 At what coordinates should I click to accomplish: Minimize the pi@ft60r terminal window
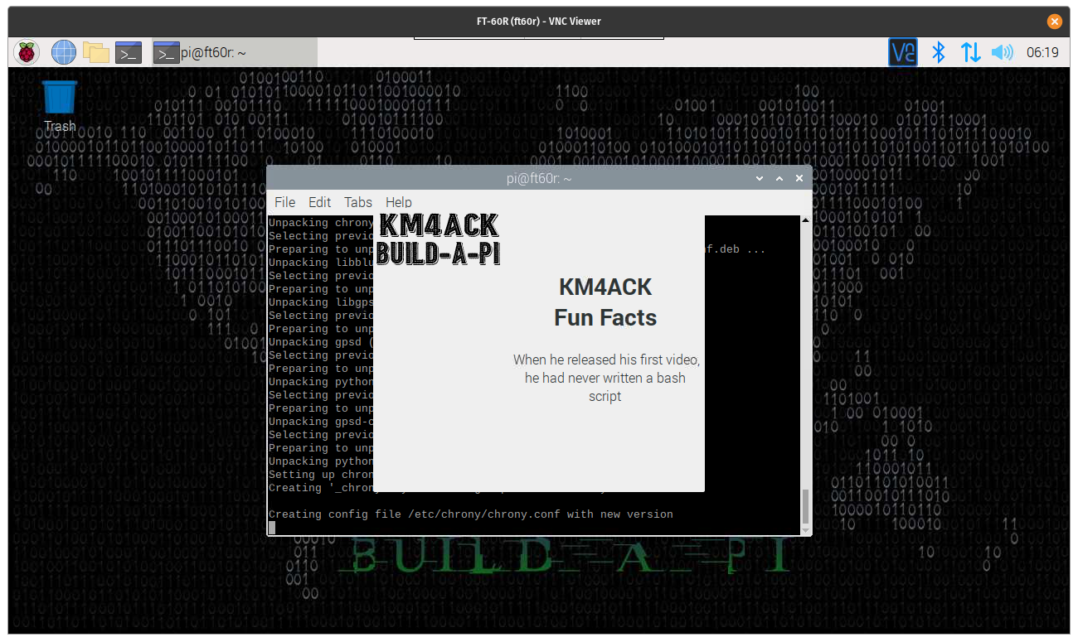pyautogui.click(x=760, y=178)
